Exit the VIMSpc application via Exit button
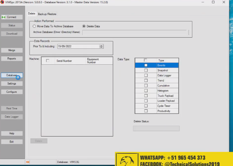This screenshot has height=166, width=233. (12, 142)
